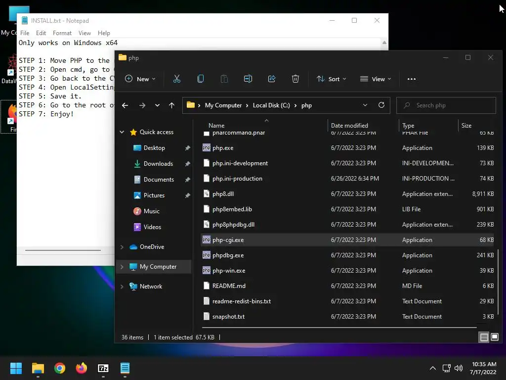
Task: Open Desktop in Quick access
Action: pyautogui.click(x=154, y=147)
